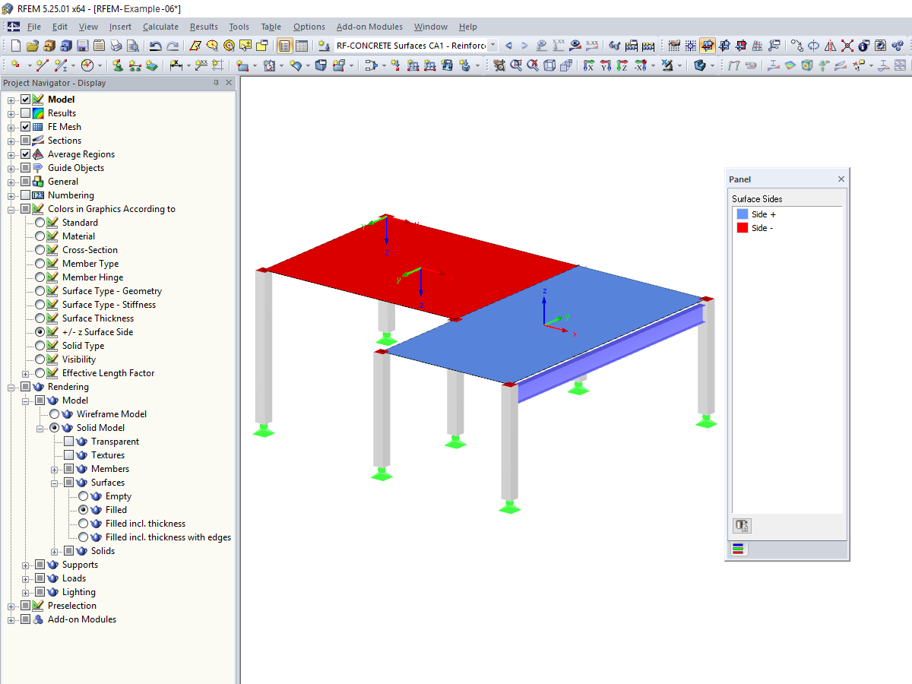Screen dimensions: 912x684
Task: Toggle the Results checkbox in Project Navigator
Action: coord(26,112)
